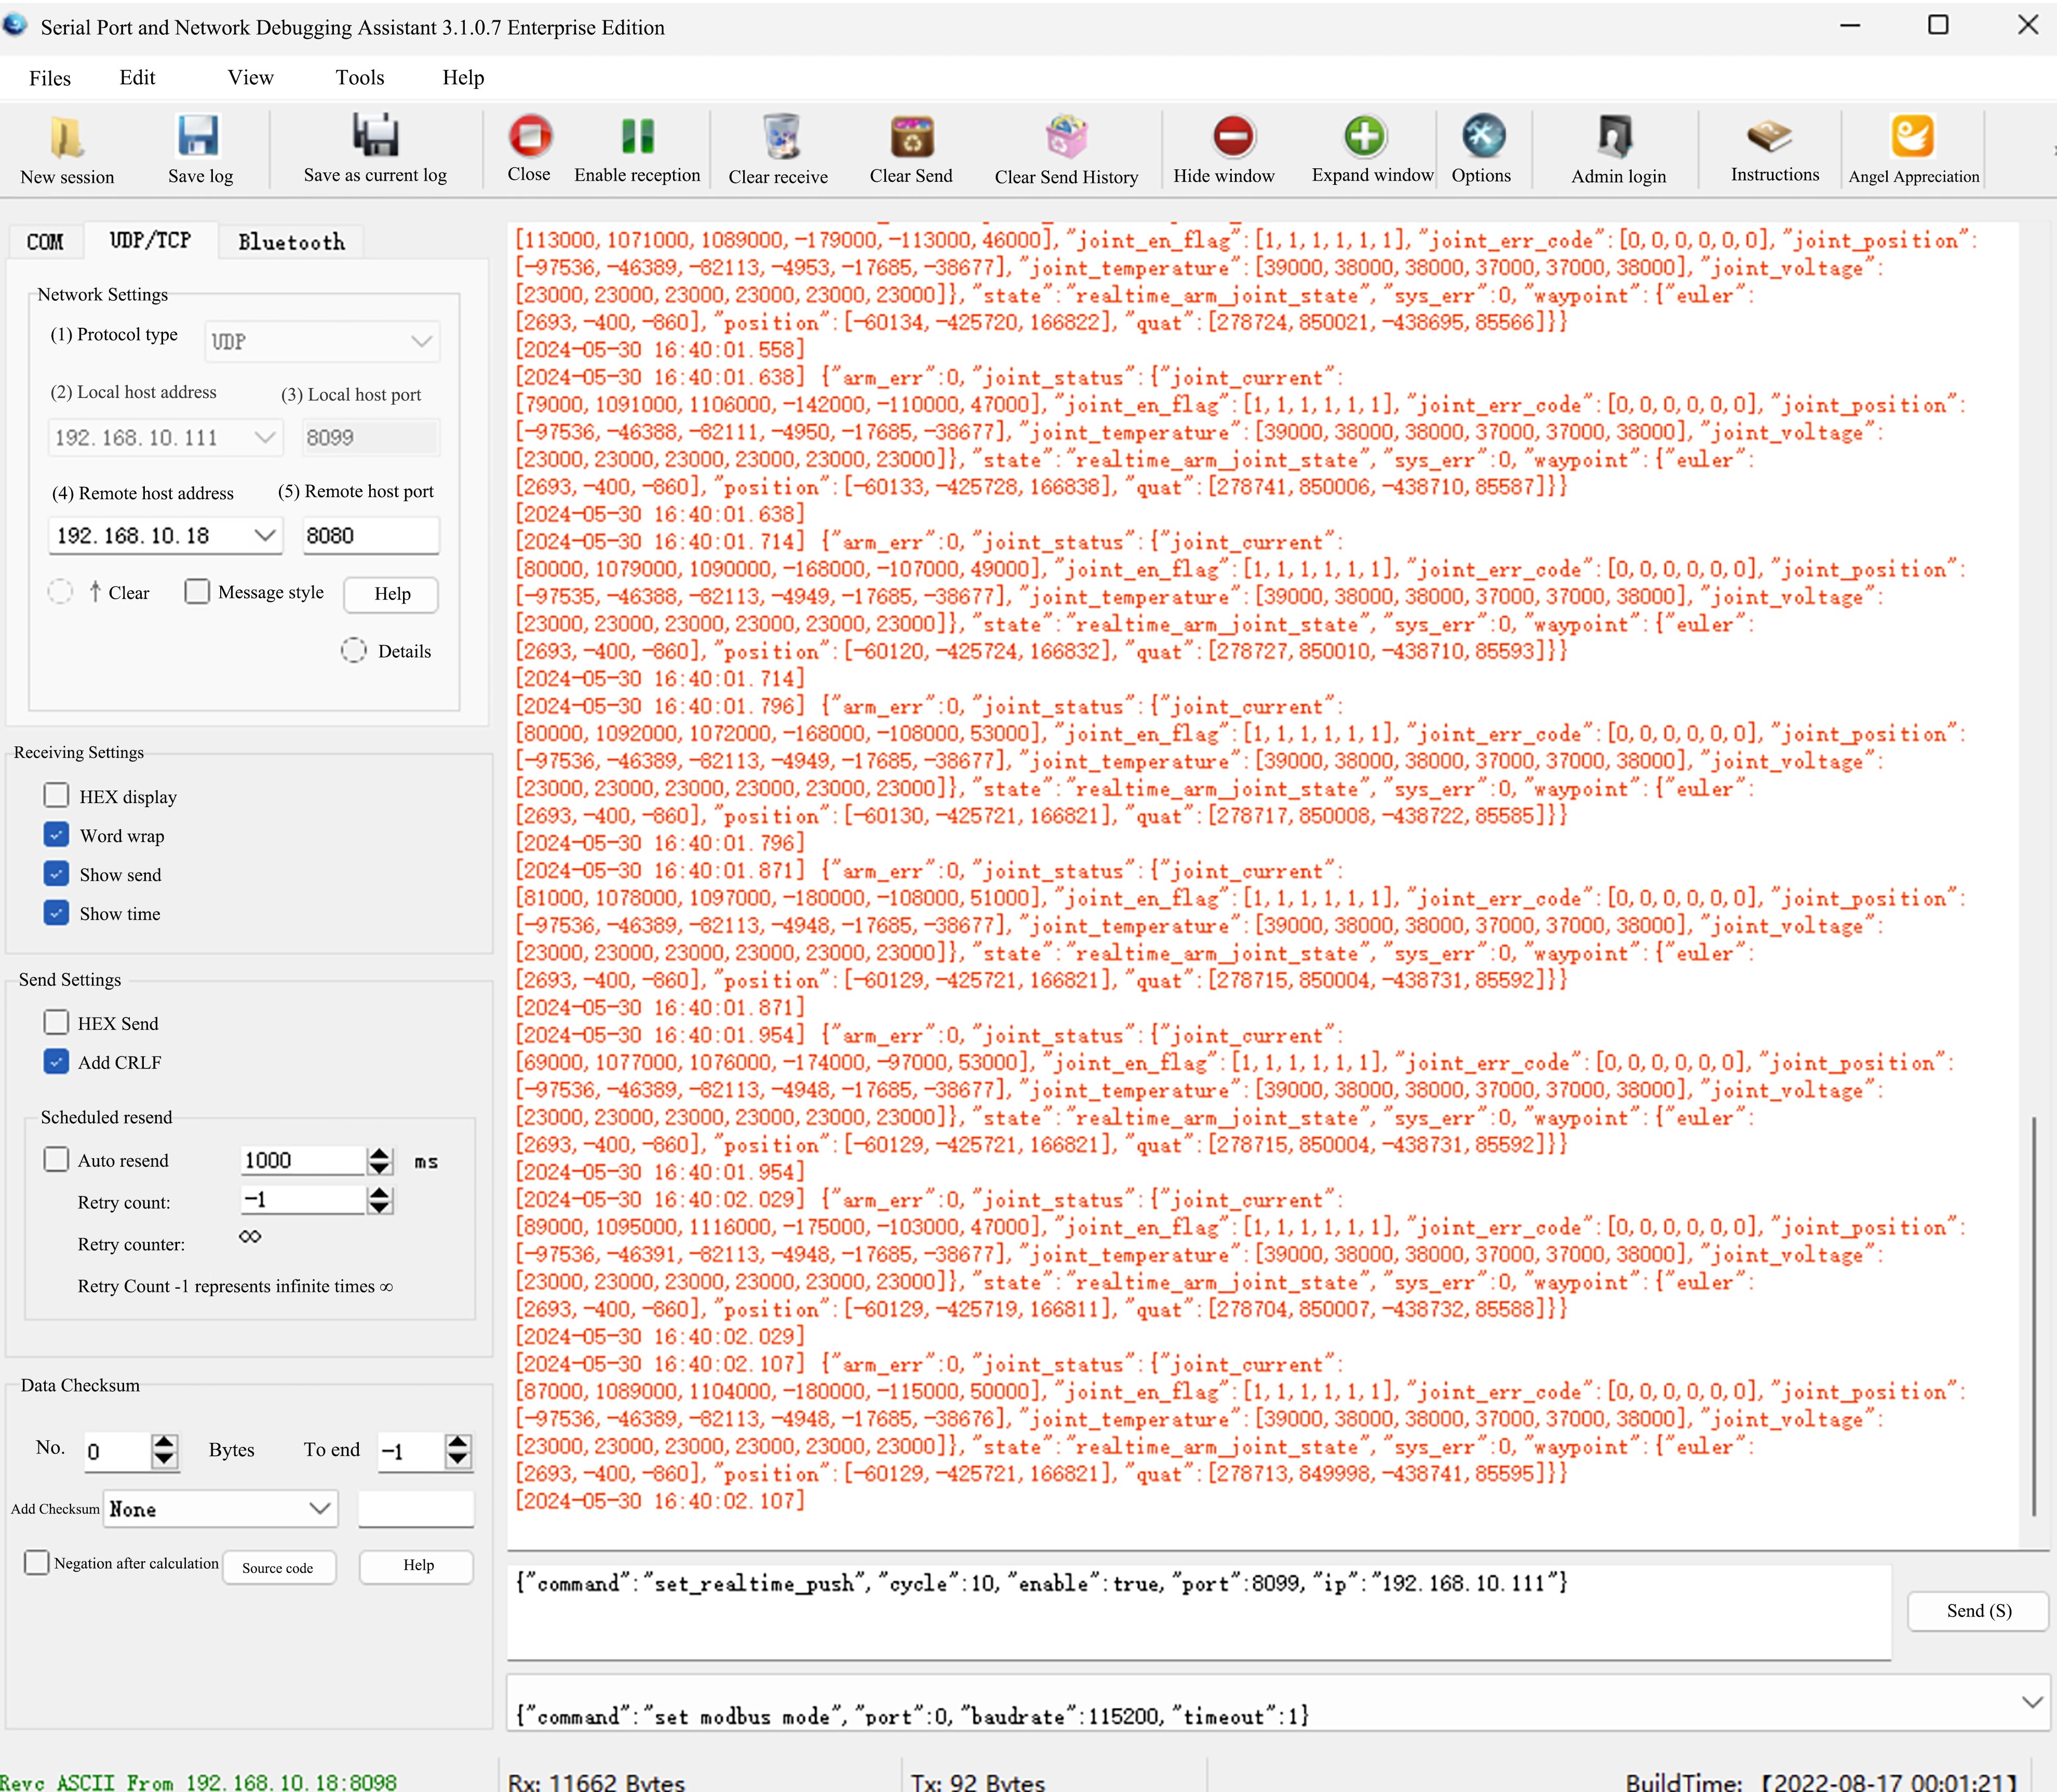This screenshot has height=1792, width=2057.
Task: Click the green Expand window icon
Action: 1365,136
